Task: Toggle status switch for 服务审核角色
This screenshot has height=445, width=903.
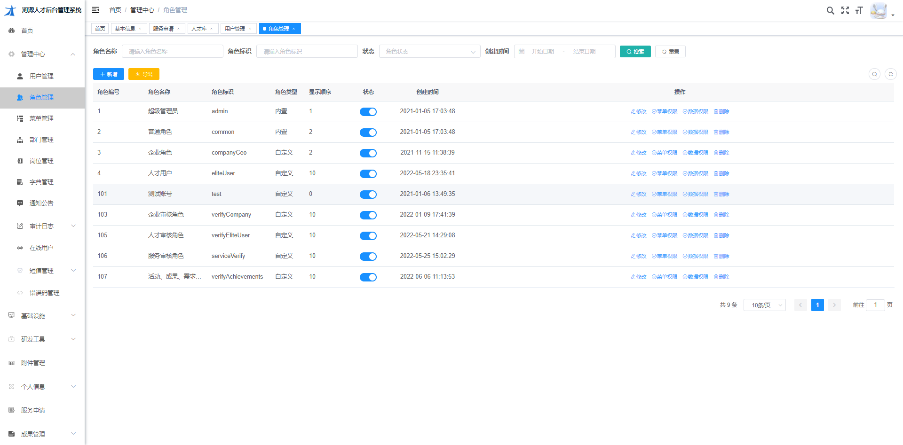Action: (368, 257)
